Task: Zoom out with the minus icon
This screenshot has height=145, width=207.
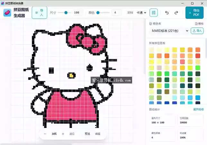Action: click(x=45, y=134)
